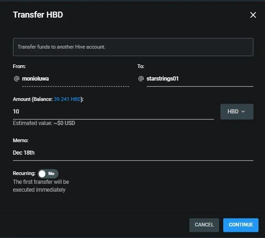The height and width of the screenshot is (238, 265).
Task: Click the @ symbol before starstrings01
Action: [141, 79]
